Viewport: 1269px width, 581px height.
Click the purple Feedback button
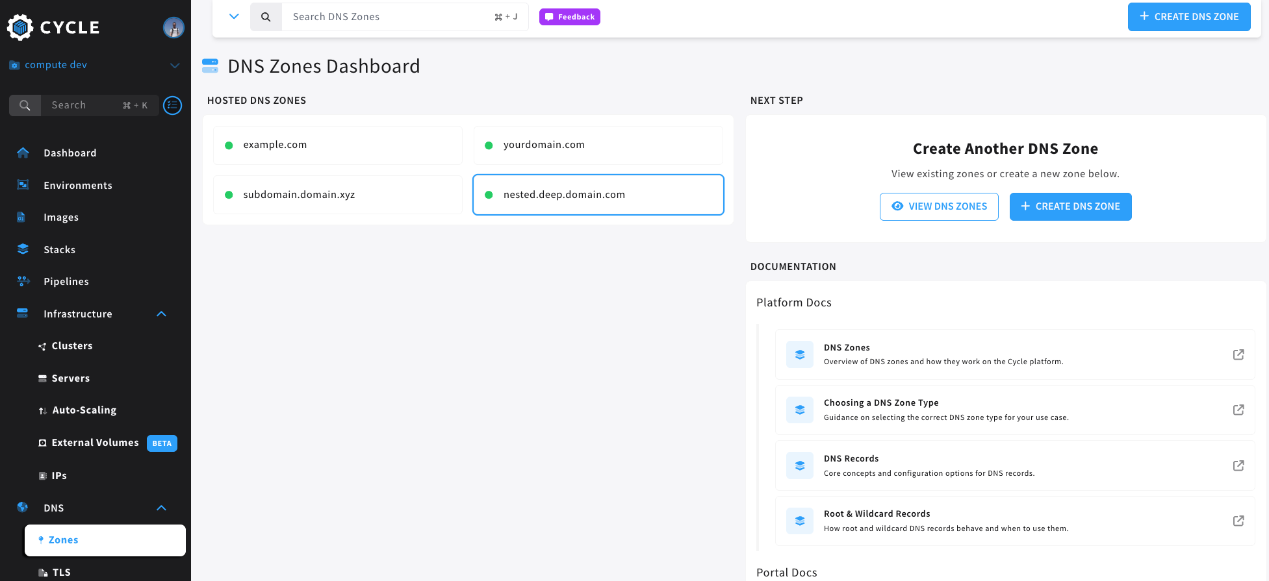coord(569,17)
